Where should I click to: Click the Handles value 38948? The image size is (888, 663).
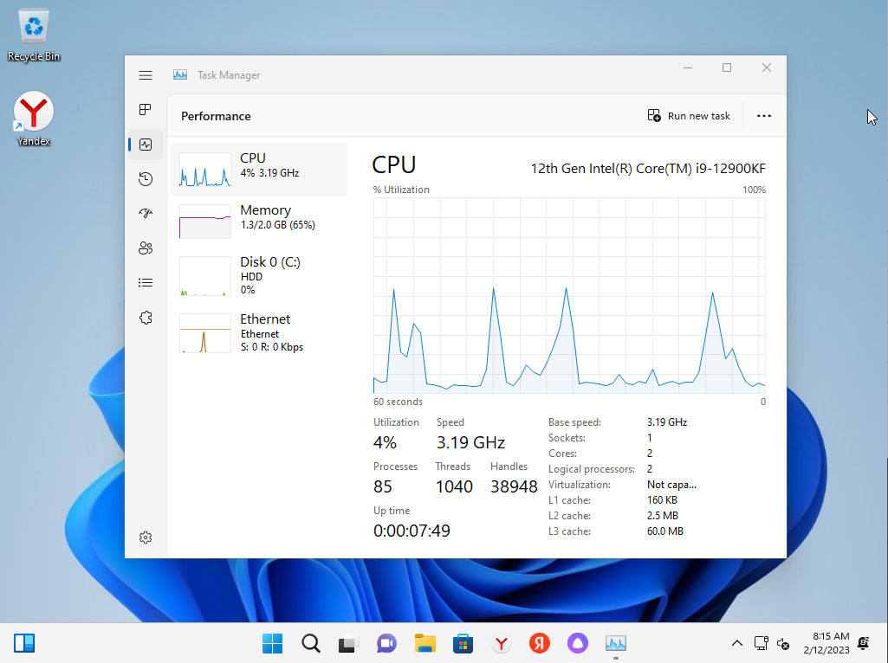514,486
